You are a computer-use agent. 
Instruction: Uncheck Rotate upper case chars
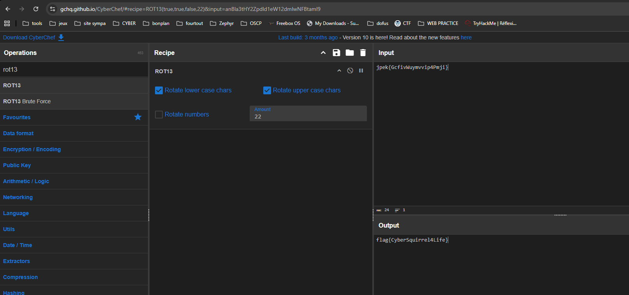pyautogui.click(x=267, y=90)
